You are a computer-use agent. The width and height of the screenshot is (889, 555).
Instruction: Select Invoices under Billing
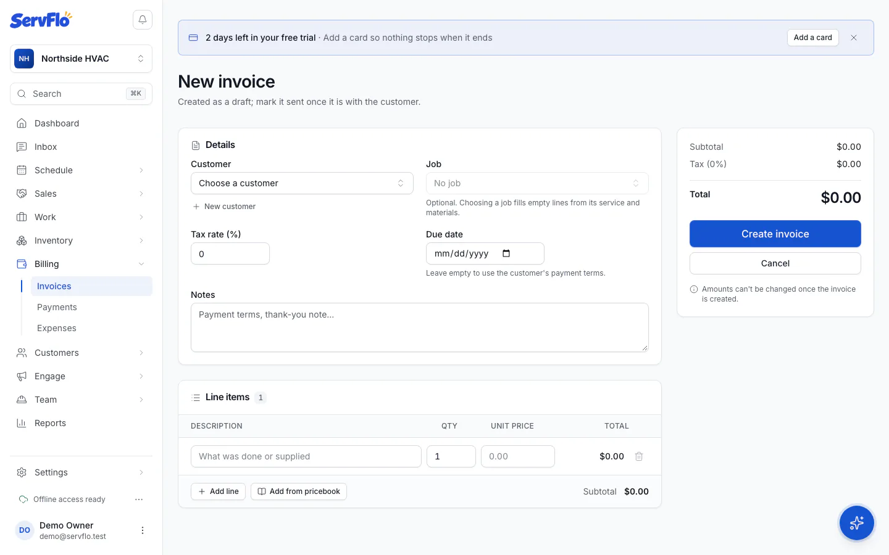pyautogui.click(x=91, y=286)
